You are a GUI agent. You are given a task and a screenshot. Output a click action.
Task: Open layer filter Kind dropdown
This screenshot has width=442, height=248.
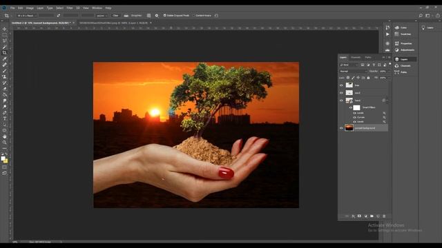pos(349,65)
